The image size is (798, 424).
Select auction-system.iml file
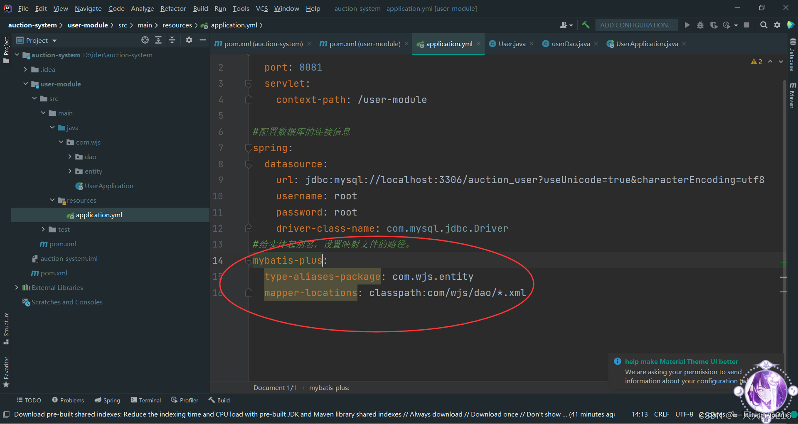click(x=69, y=258)
